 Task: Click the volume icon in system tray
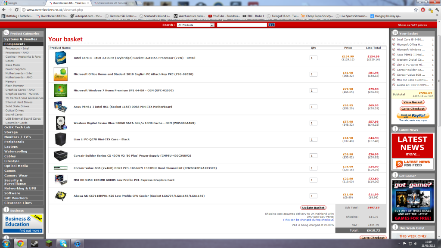click(x=416, y=244)
